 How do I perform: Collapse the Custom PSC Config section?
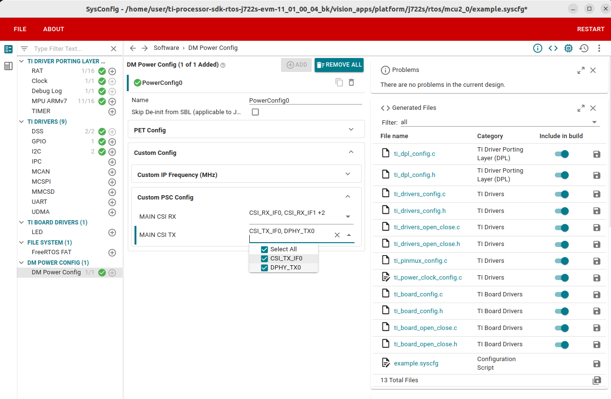pyautogui.click(x=348, y=197)
